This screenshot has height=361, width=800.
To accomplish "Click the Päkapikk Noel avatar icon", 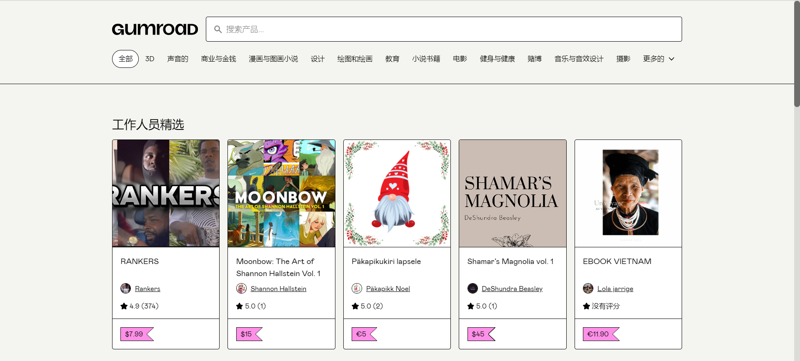I will (357, 288).
